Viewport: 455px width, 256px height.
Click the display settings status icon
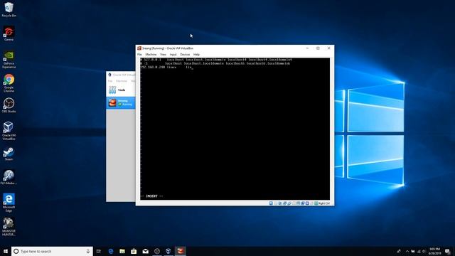pos(298,203)
